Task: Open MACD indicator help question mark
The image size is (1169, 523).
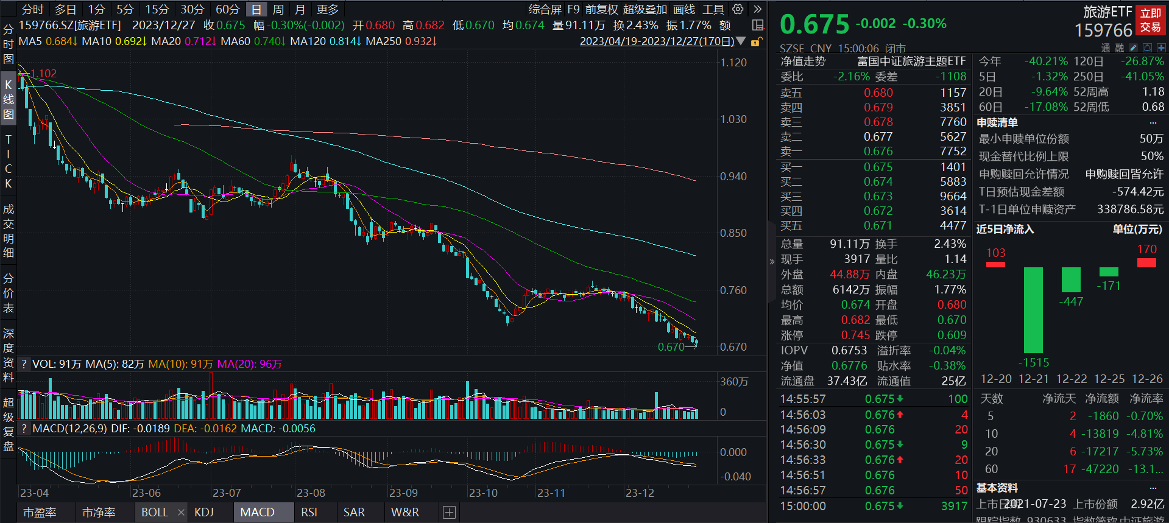Action: click(x=24, y=429)
